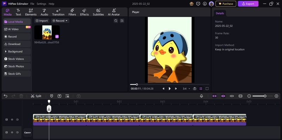Toggle the checkmark on the duck thumbnail
The width and height of the screenshot is (282, 140).
coord(57,37)
